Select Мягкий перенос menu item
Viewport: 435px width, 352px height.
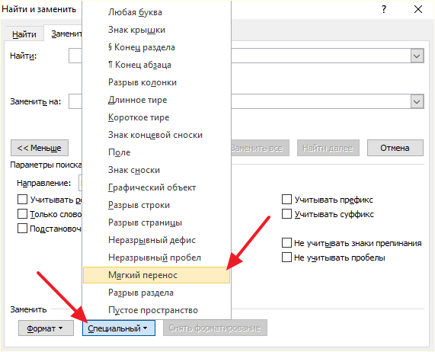coord(156,275)
